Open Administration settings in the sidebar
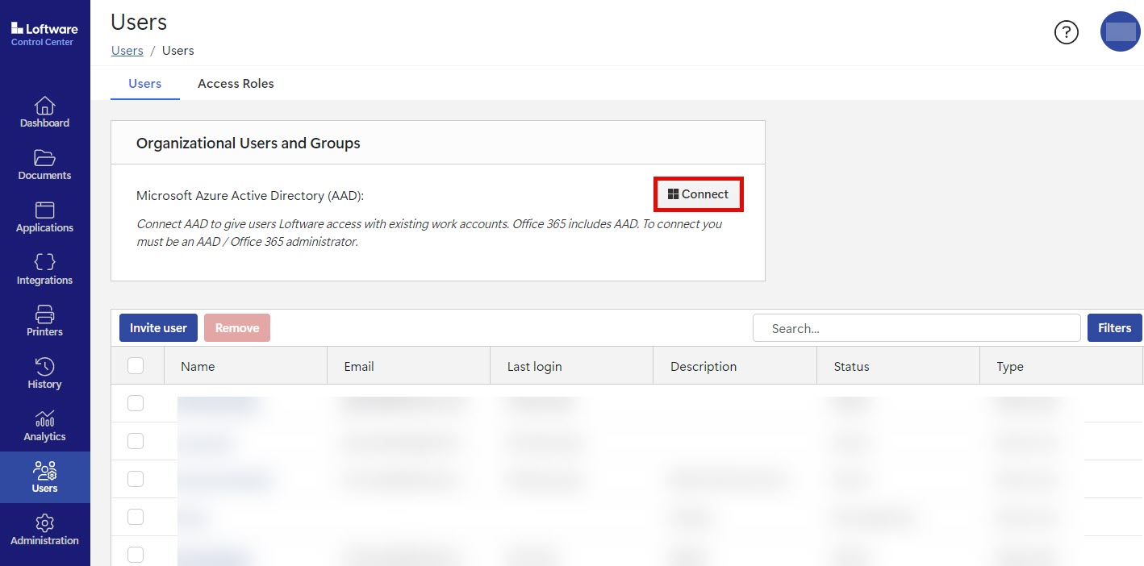Viewport: 1144px width, 566px height. tap(44, 530)
